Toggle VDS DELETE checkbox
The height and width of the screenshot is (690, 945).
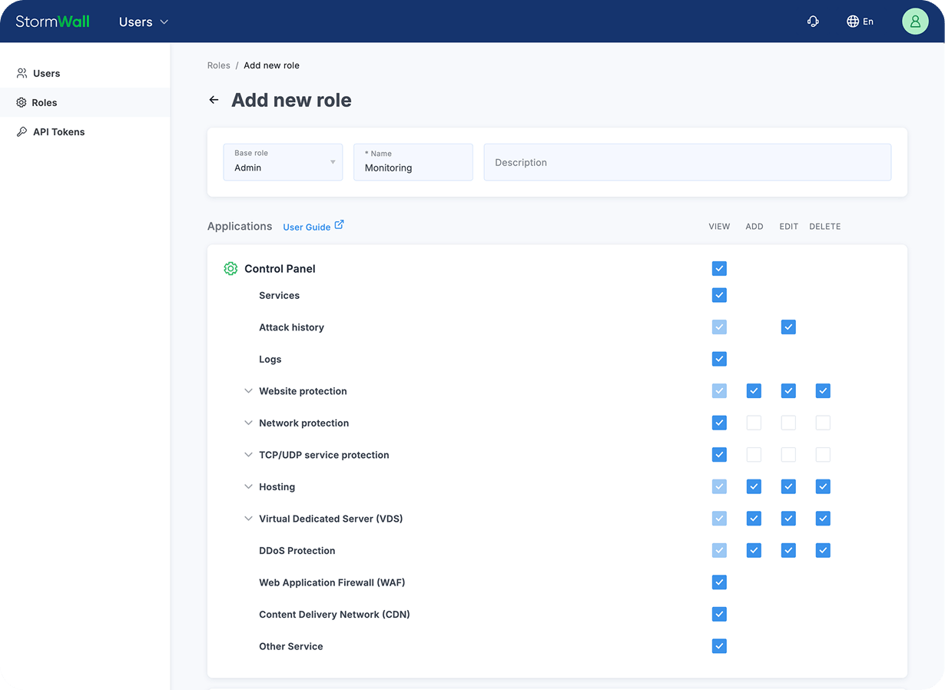click(823, 519)
